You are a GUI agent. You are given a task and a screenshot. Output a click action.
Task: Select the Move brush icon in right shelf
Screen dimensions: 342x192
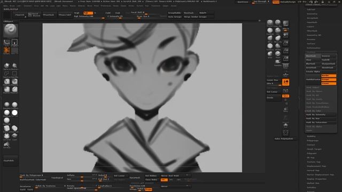pos(270,38)
